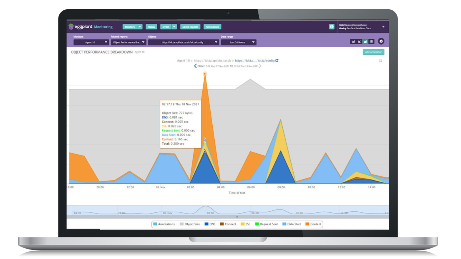Viewport: 461px width, 259px height.
Task: Switch to bar chart view
Action: (353, 42)
